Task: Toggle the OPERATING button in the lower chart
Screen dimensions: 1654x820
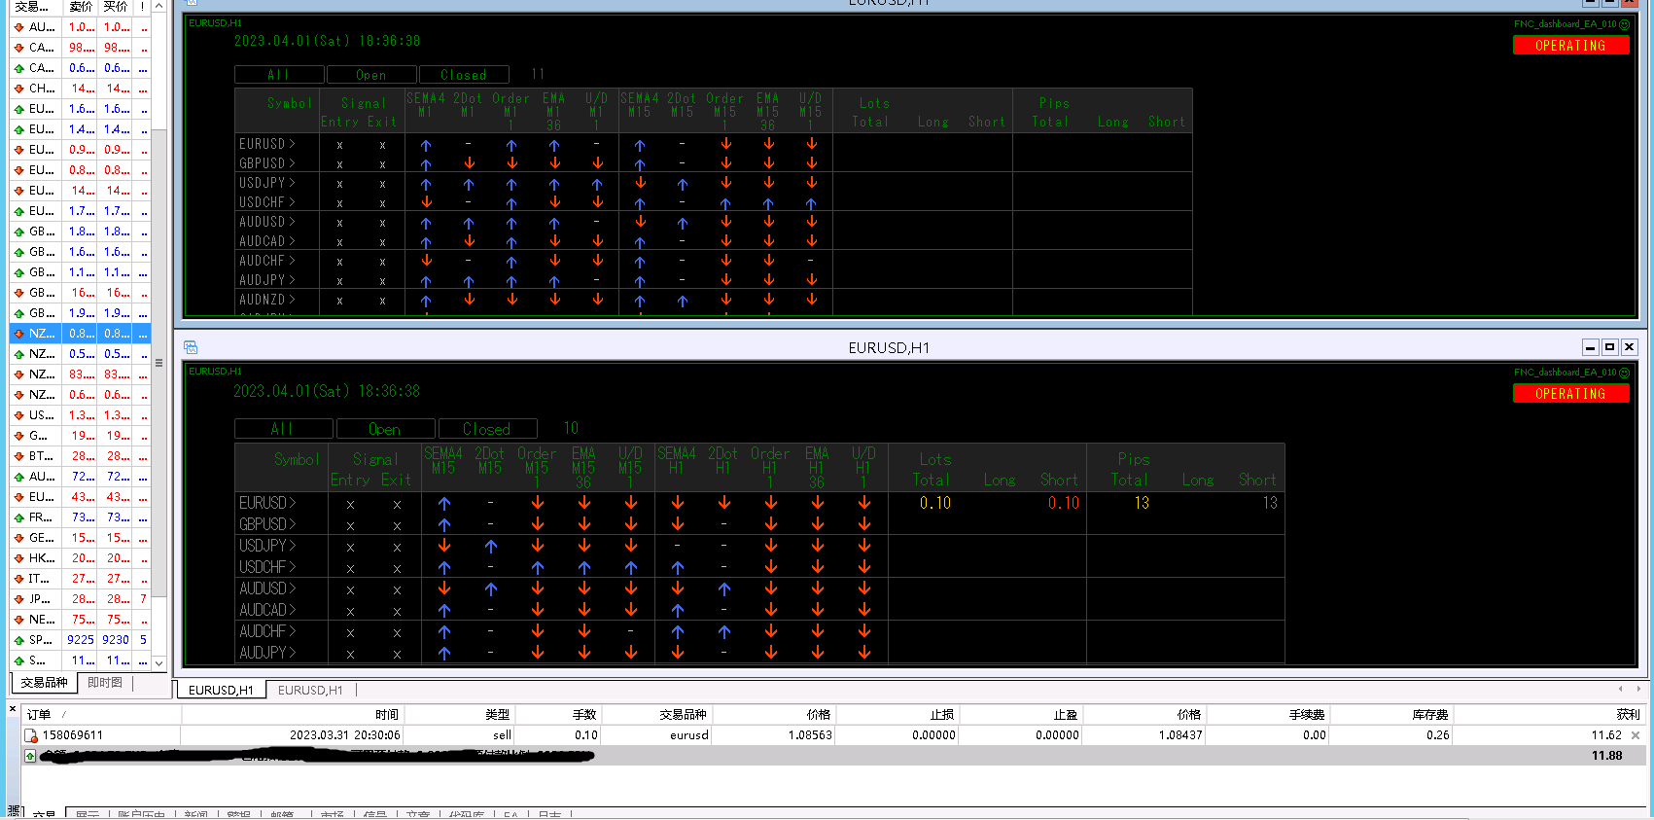Action: pos(1570,393)
